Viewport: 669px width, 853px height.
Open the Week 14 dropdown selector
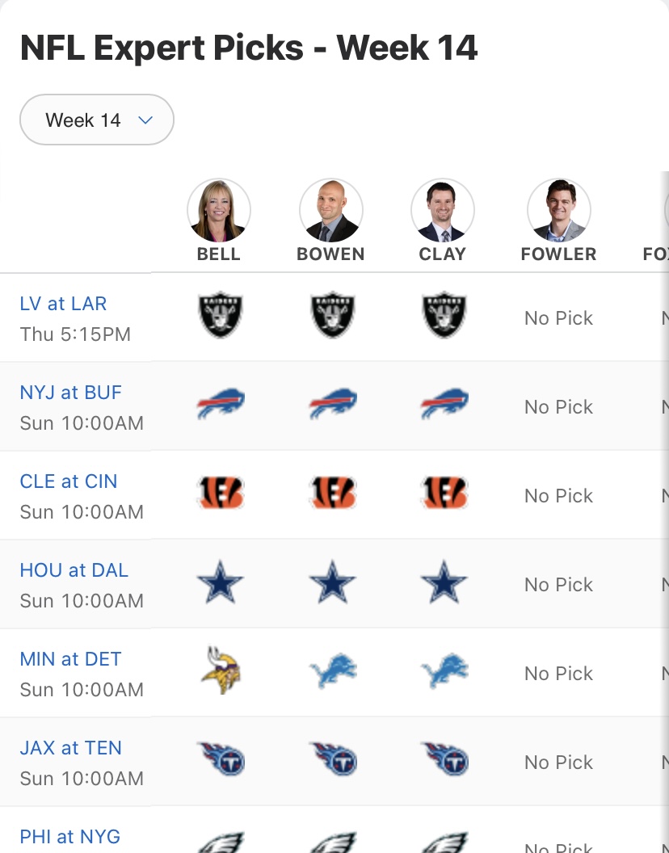coord(97,120)
